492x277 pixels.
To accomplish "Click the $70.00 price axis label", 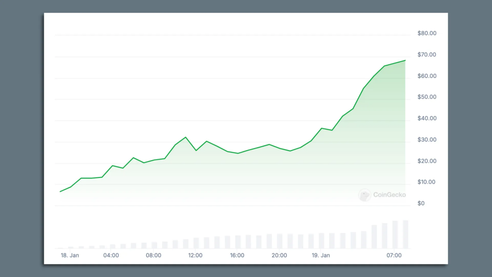I will click(427, 55).
